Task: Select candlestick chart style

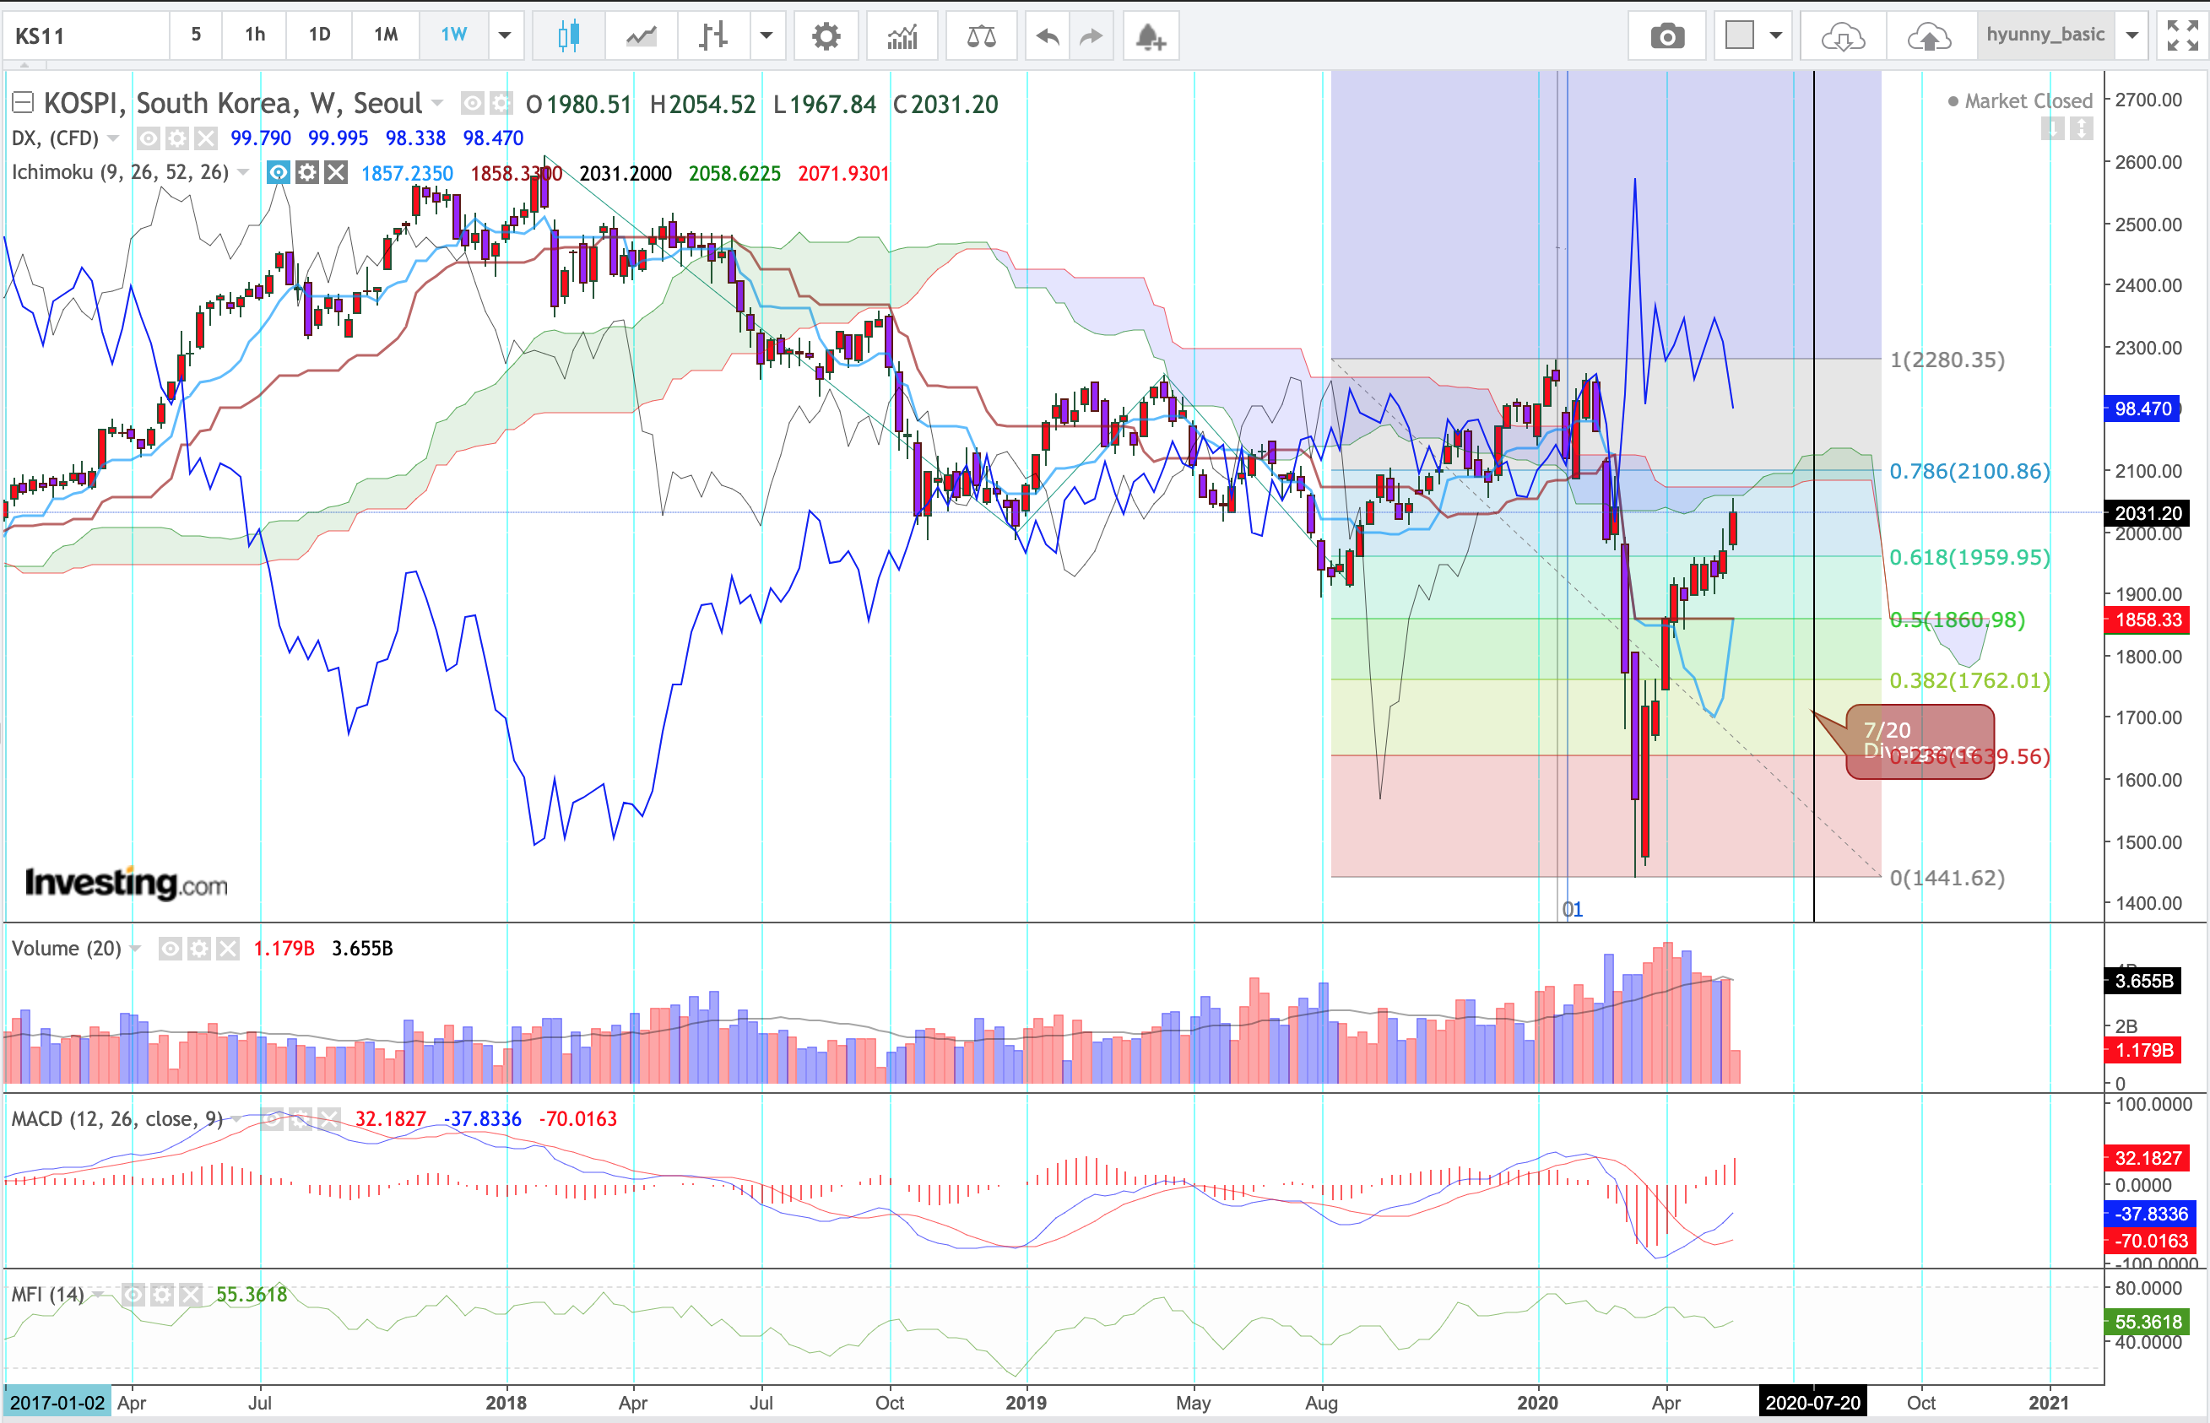Action: coord(568,36)
